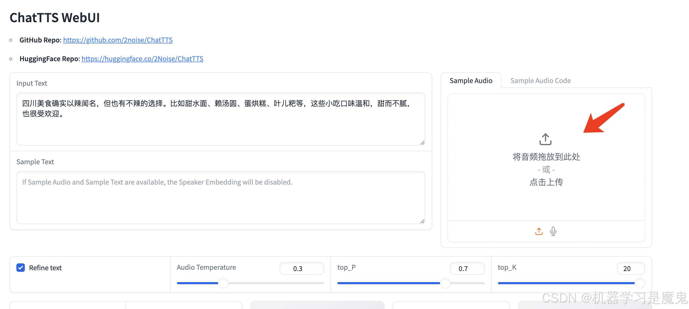This screenshot has height=309, width=689.
Task: Click the microphone icon to record audio
Action: click(x=553, y=231)
